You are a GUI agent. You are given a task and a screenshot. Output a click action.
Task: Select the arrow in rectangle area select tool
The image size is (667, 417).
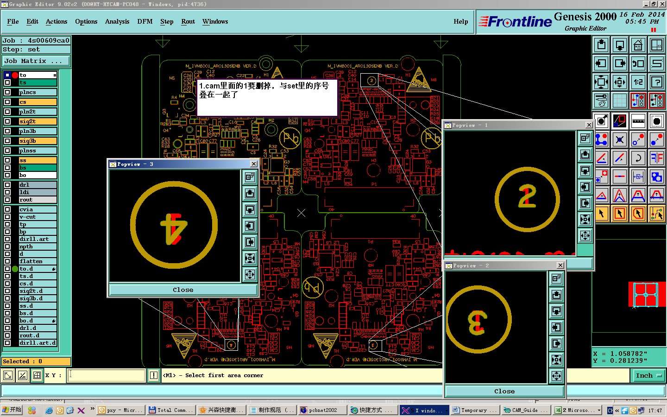620,213
